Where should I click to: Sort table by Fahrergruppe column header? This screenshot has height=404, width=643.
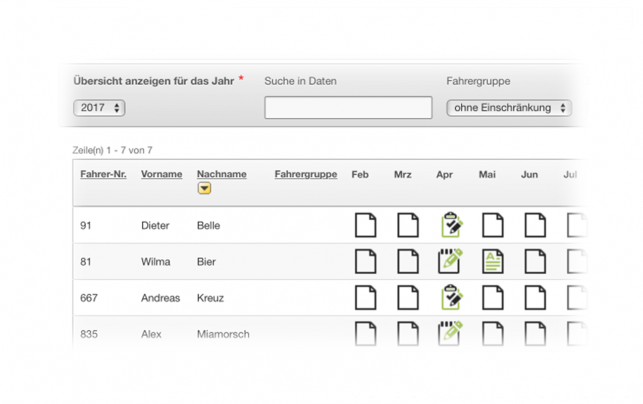pos(306,174)
